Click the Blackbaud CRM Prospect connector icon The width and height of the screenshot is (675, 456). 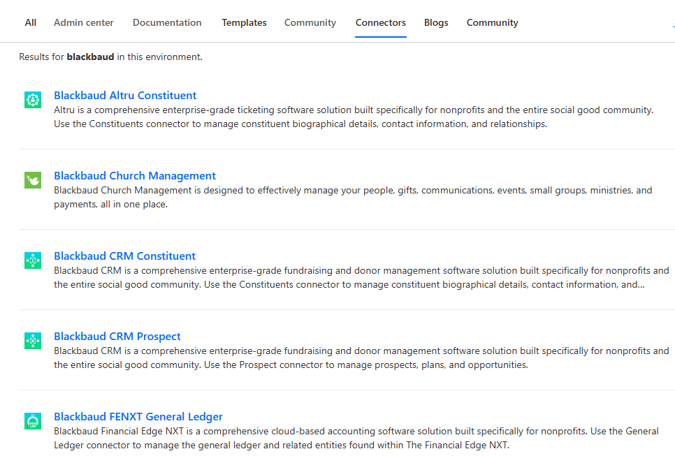click(x=33, y=341)
